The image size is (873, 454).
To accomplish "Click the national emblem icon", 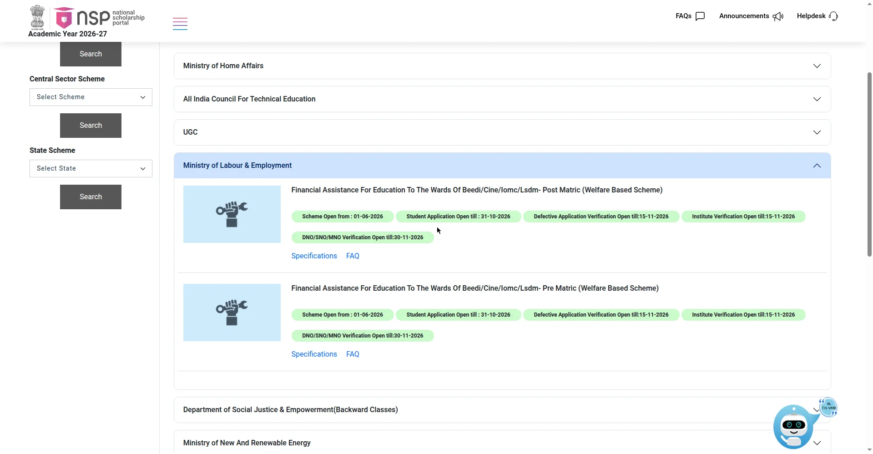I will [x=38, y=17].
